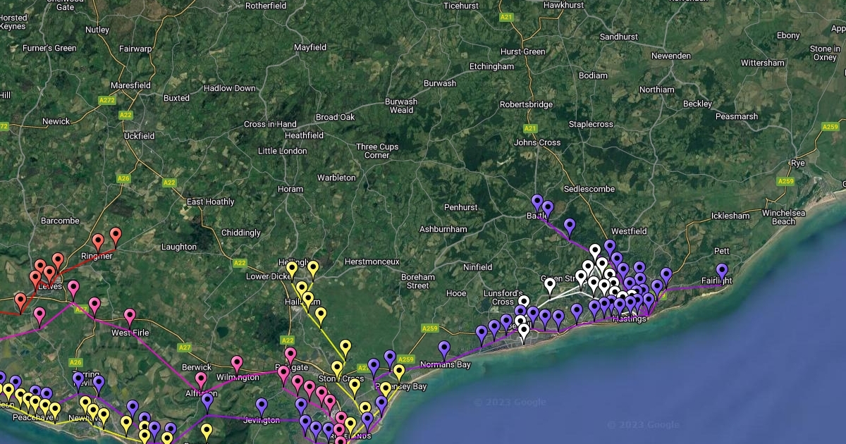Click the purple pin at Fairlight

tap(721, 271)
